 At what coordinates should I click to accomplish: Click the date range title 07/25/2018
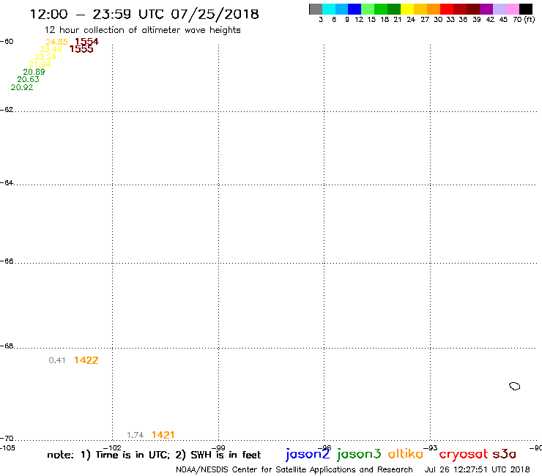tap(215, 15)
